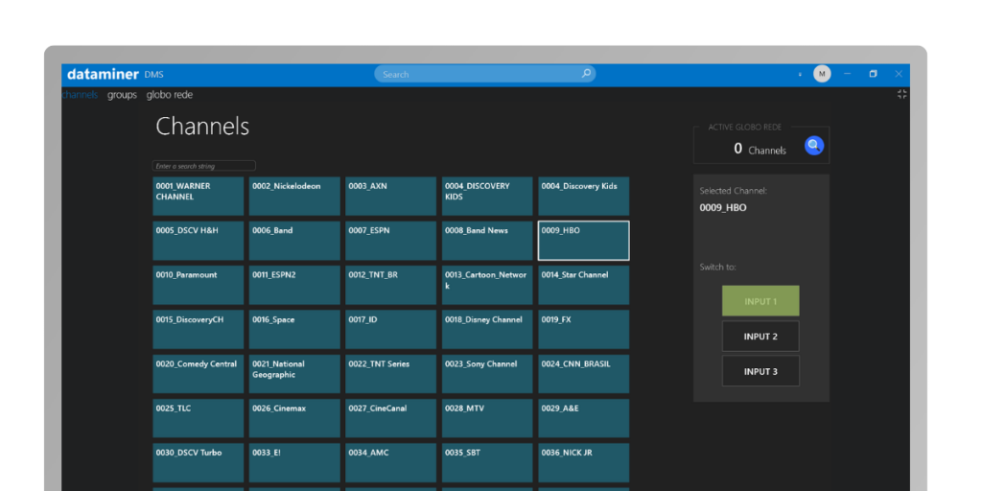Switch to INPUT 2
The width and height of the screenshot is (982, 491).
[x=760, y=337]
